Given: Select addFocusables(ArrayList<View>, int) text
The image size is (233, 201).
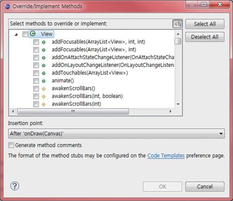Looking at the screenshot, I should click(x=94, y=49).
